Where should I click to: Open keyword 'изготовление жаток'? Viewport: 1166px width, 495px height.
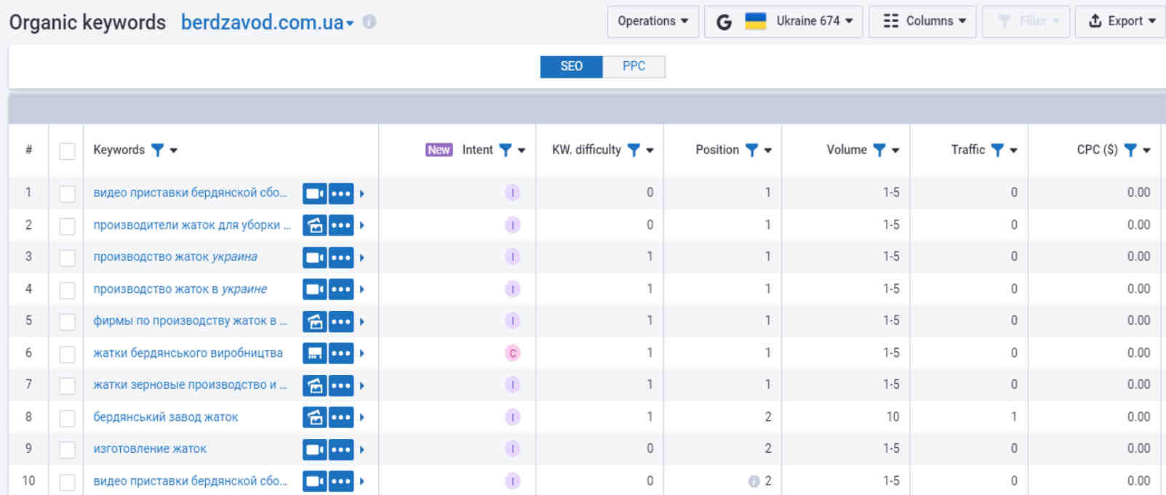click(150, 449)
